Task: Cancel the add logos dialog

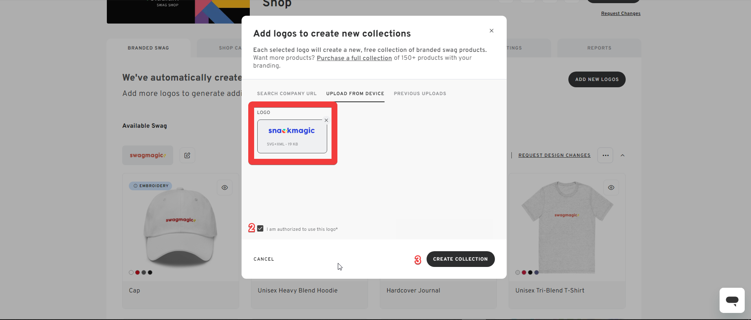Action: [x=264, y=259]
